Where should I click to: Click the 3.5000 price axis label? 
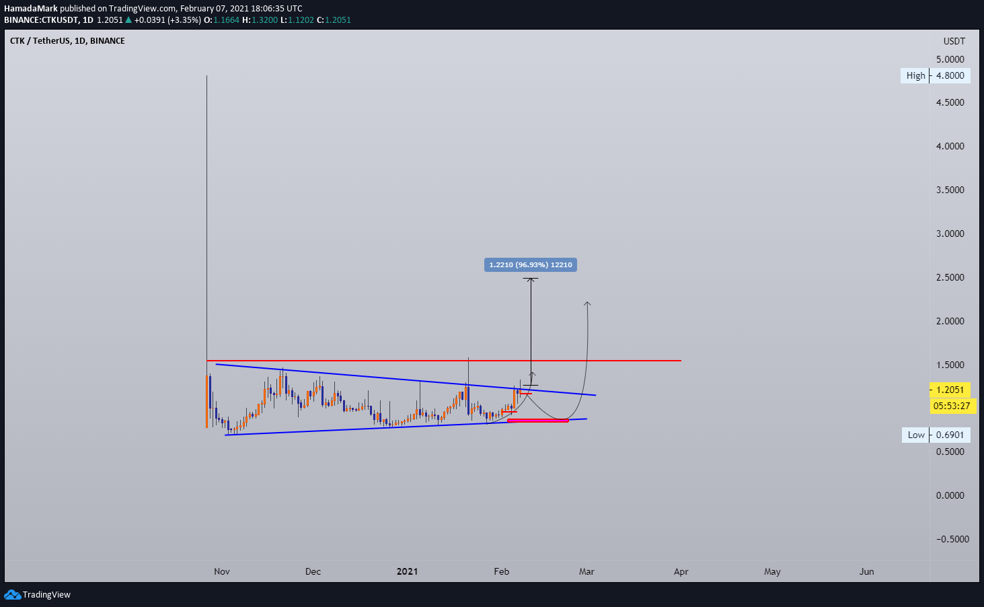pyautogui.click(x=950, y=190)
